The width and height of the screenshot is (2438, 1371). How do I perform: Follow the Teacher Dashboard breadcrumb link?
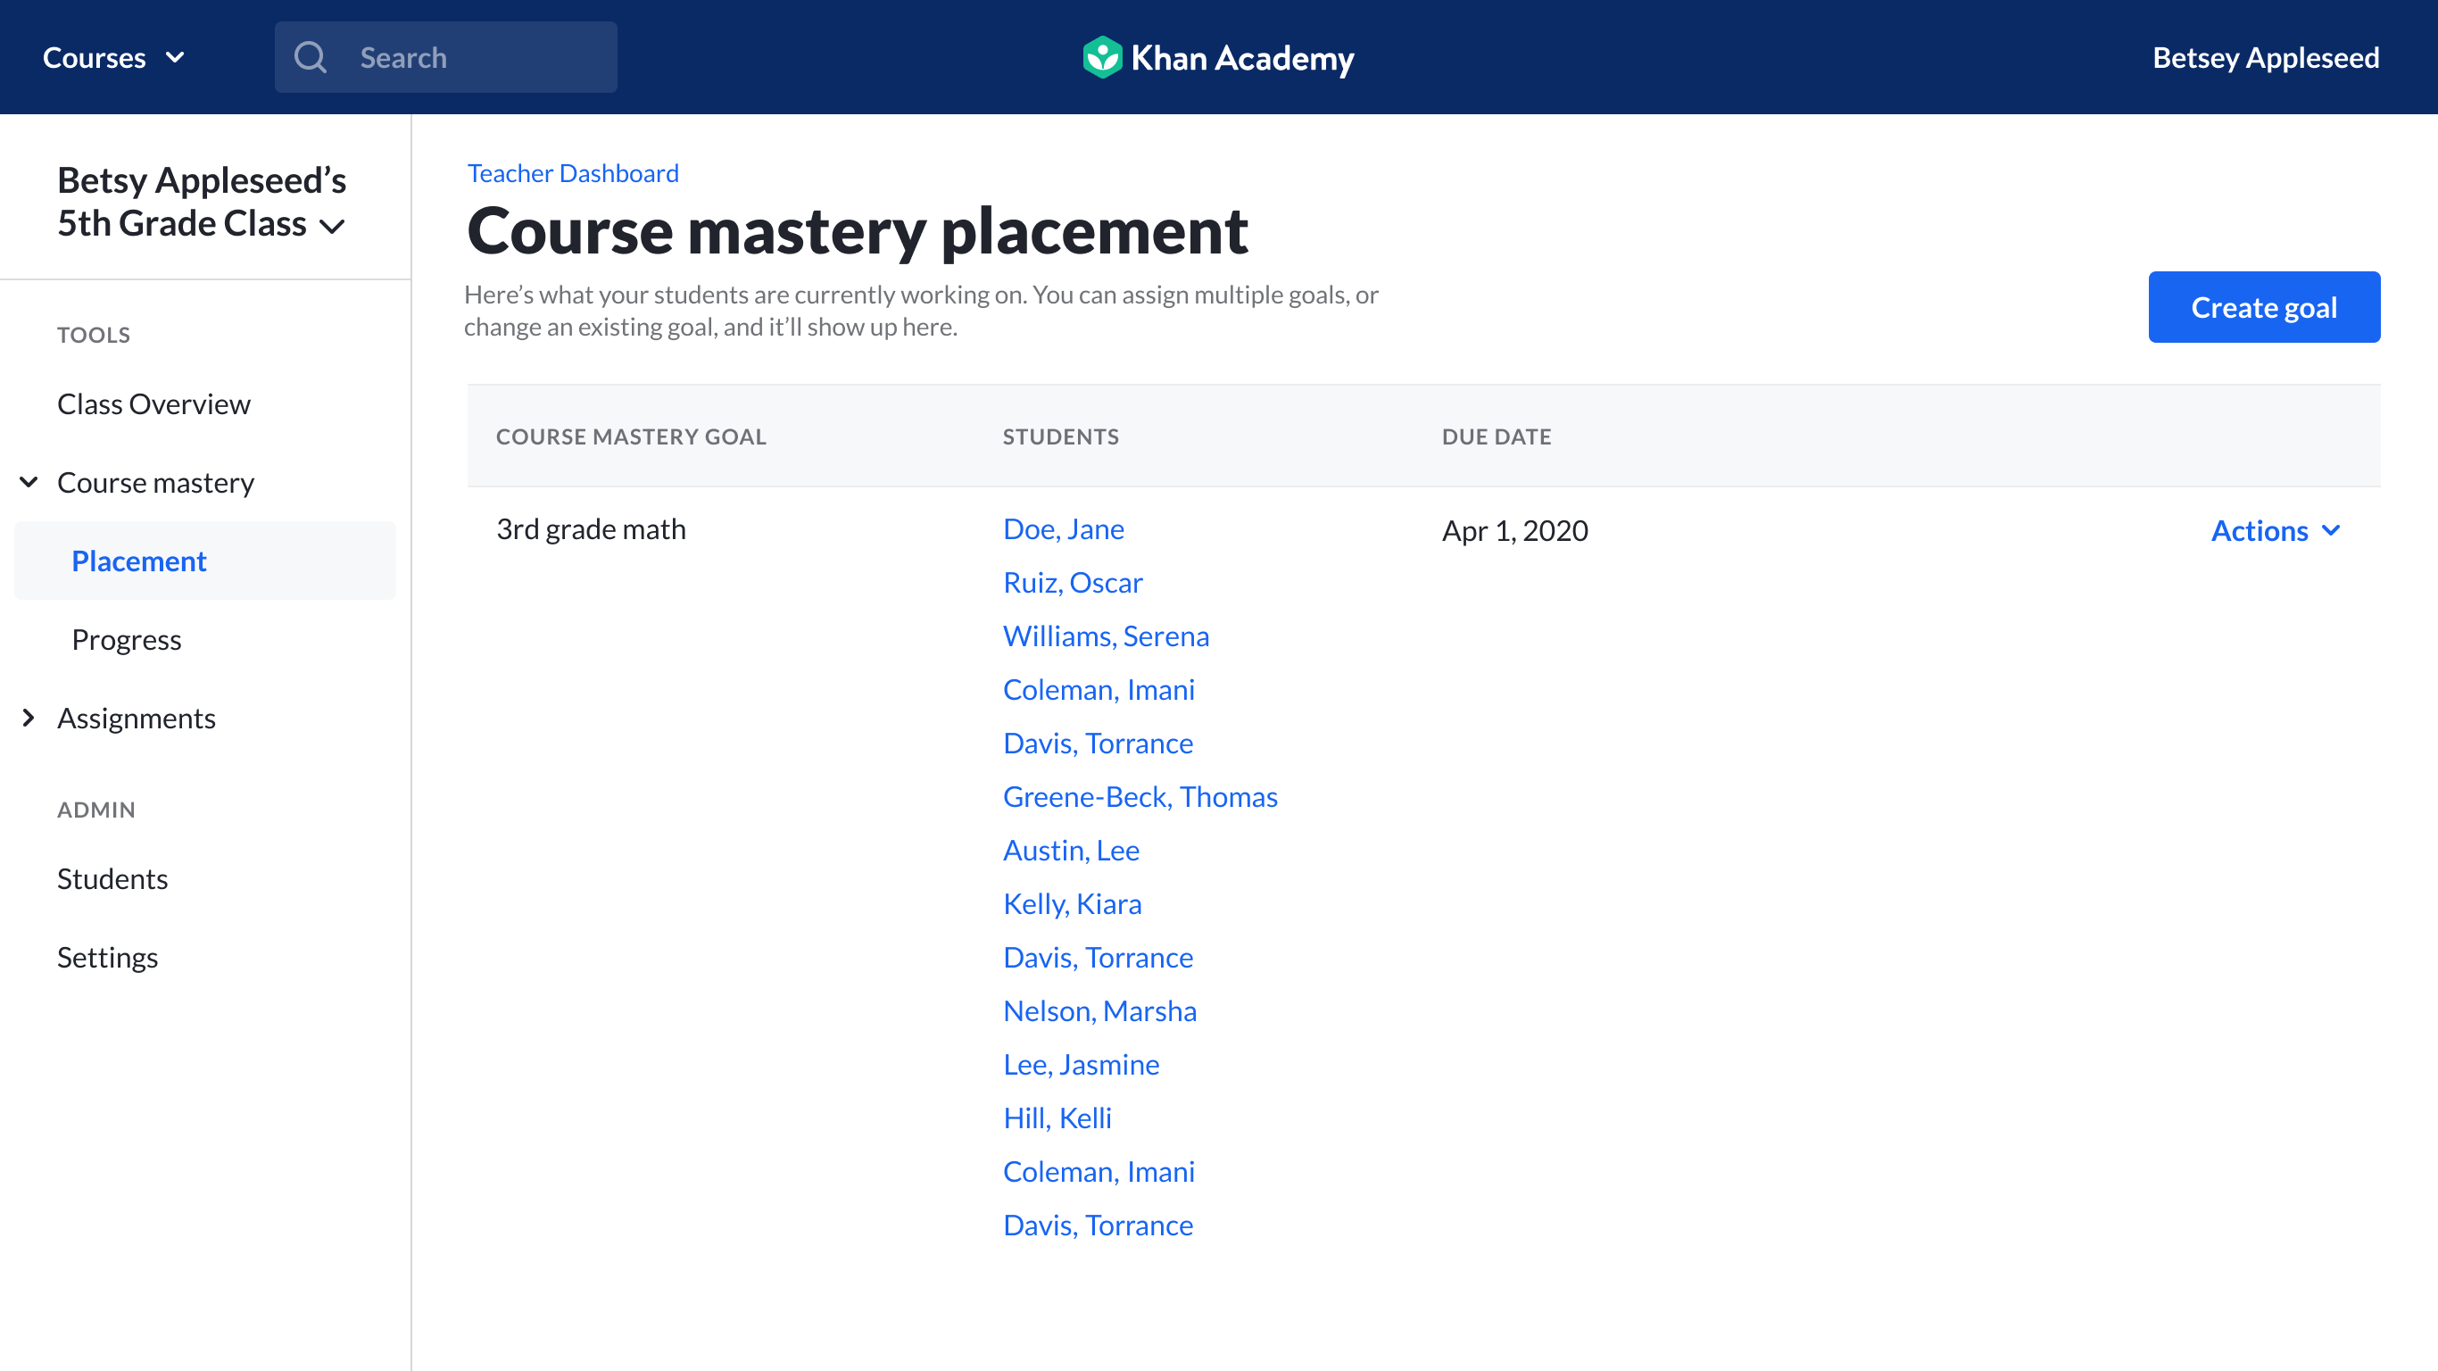573,173
